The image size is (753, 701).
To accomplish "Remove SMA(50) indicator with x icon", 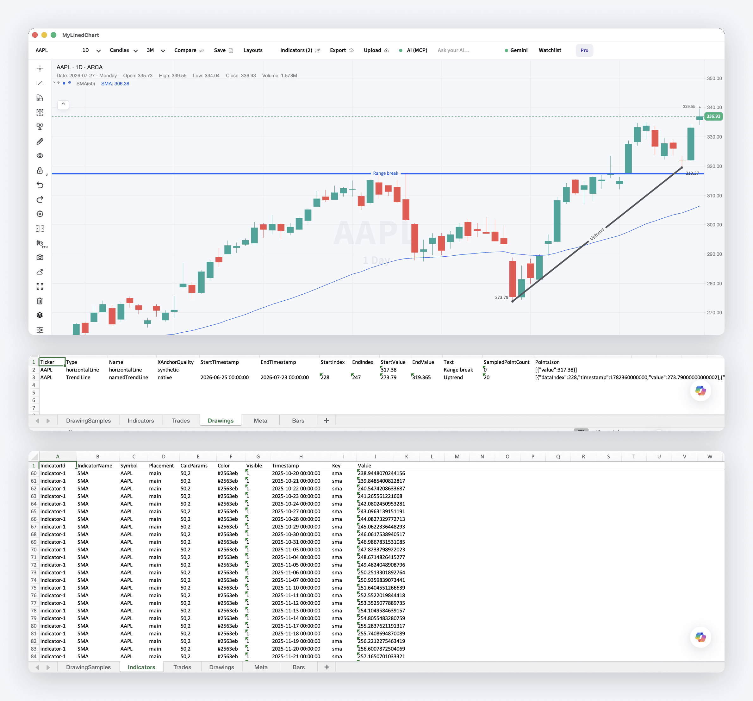I will pos(54,82).
